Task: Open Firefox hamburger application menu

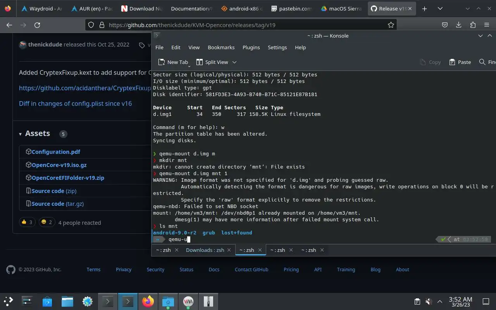Action: [487, 25]
